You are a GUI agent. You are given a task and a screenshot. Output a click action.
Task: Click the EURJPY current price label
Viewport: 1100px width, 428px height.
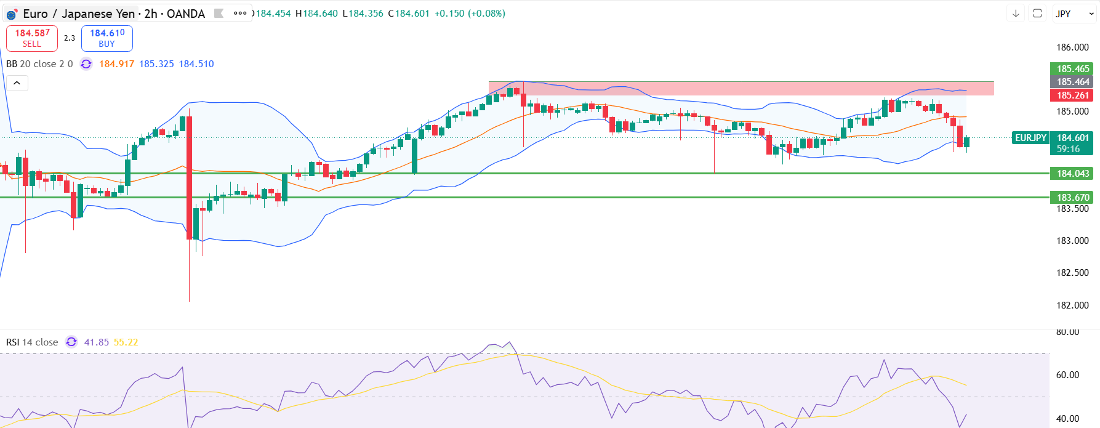pos(1030,138)
